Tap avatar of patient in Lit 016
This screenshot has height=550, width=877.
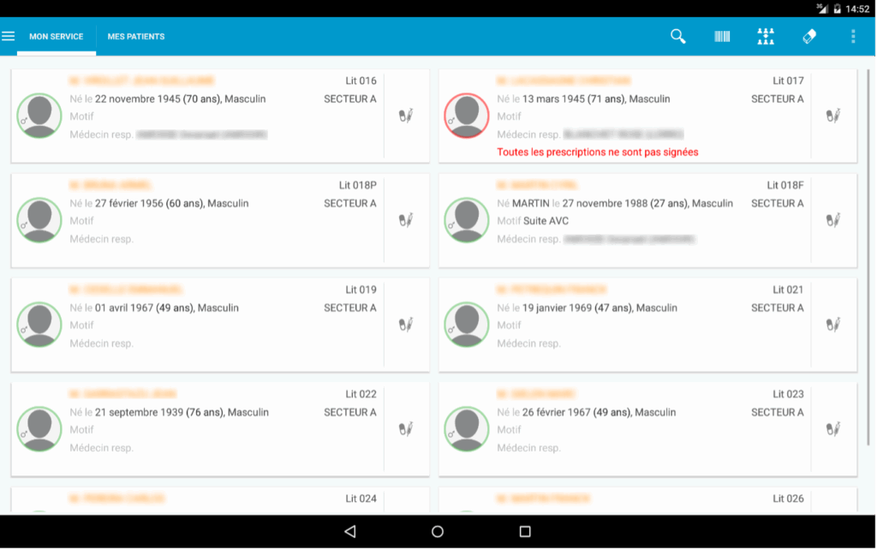click(x=39, y=116)
